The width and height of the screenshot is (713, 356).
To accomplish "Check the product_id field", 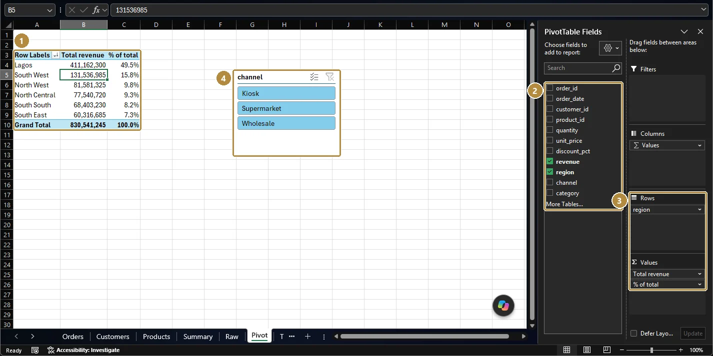I will [x=549, y=119].
